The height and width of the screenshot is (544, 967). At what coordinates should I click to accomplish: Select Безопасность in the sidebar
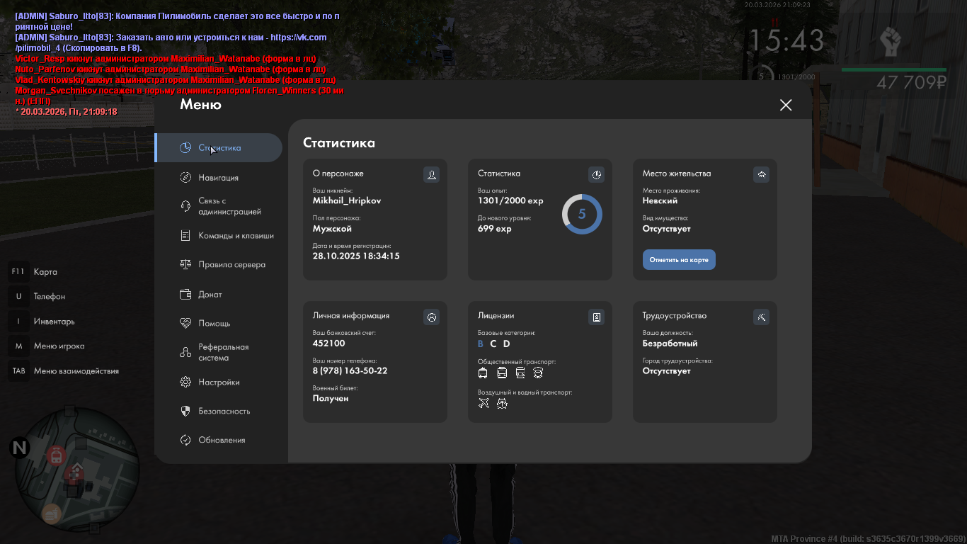click(x=224, y=412)
